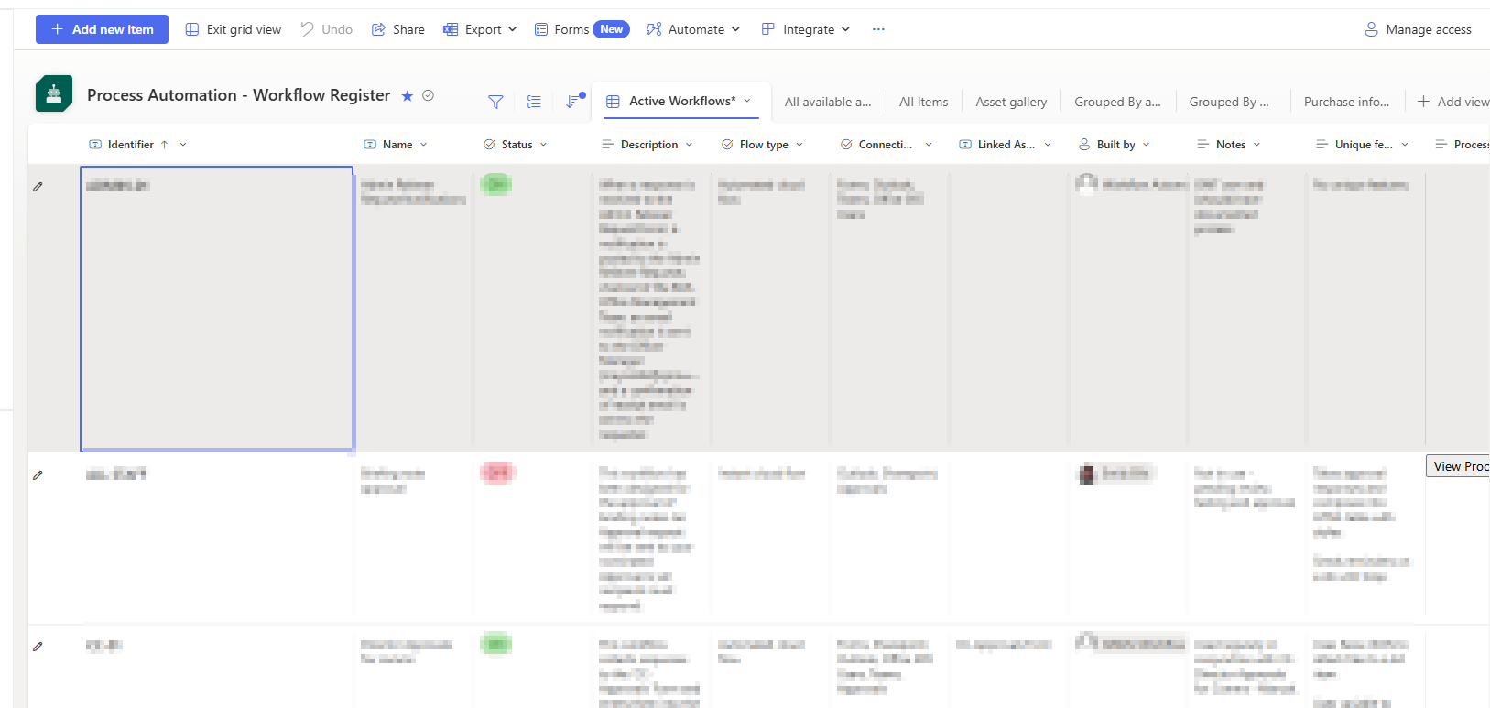Viewport: 1490px width, 708px height.
Task: Click the Connecti... column header
Action: click(x=885, y=145)
